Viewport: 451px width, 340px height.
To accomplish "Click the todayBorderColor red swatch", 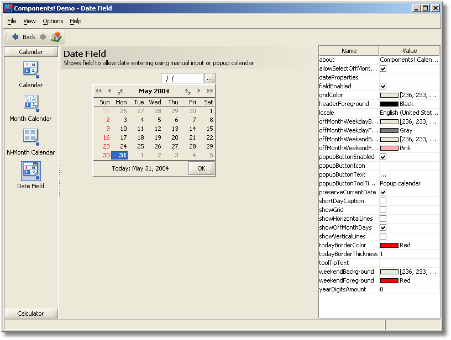I will [x=389, y=245].
